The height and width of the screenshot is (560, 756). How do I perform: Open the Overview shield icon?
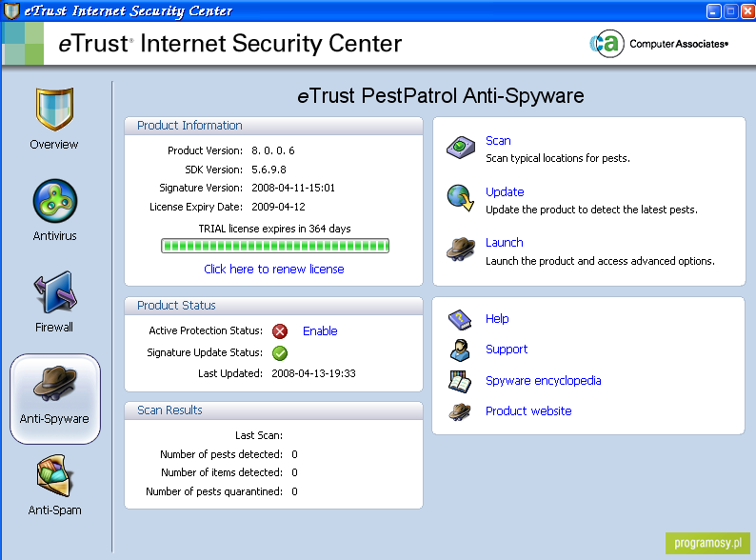[x=54, y=109]
